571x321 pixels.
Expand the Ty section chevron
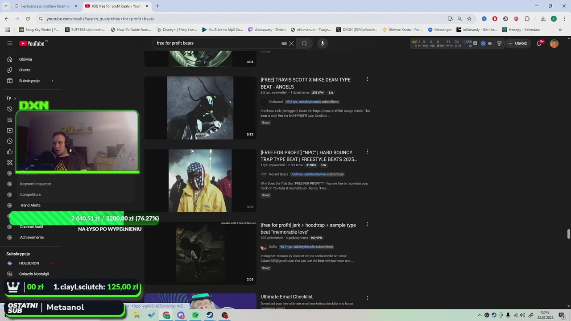[x=15, y=98]
